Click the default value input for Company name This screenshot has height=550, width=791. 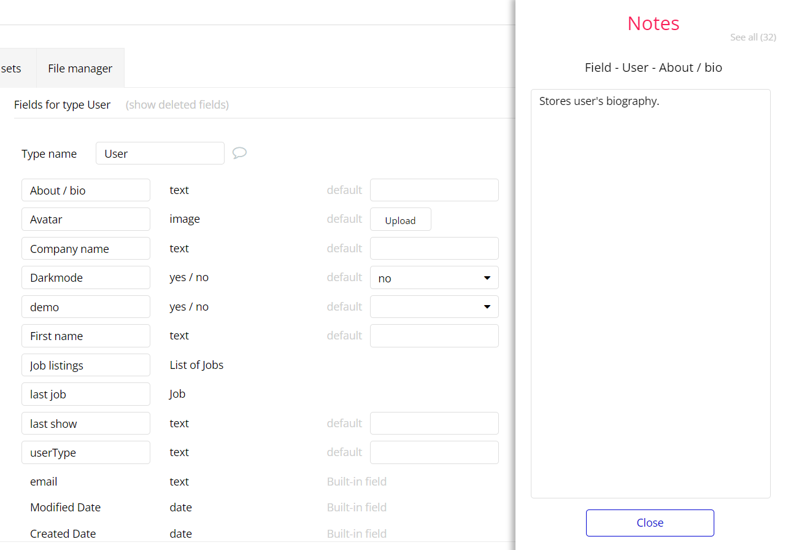(x=434, y=249)
